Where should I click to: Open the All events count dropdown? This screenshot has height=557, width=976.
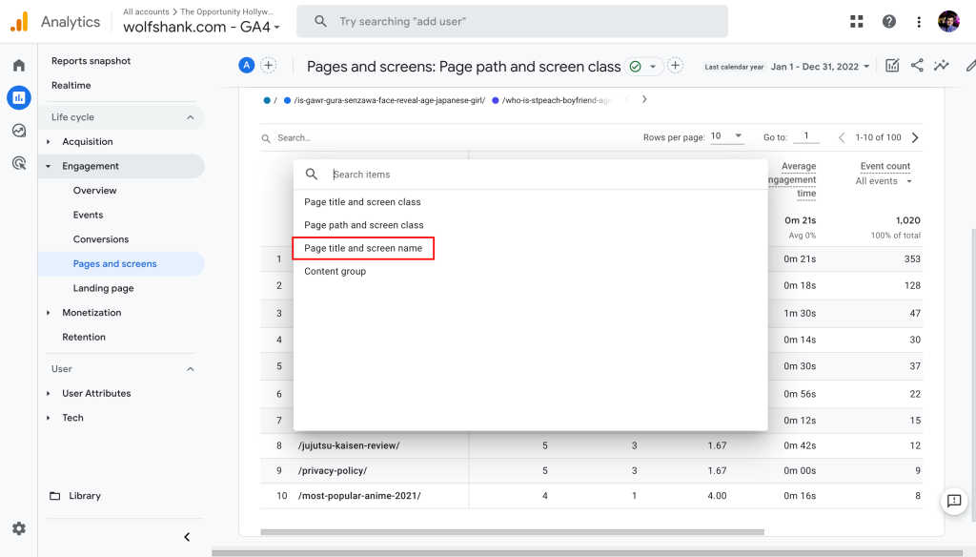[883, 180]
